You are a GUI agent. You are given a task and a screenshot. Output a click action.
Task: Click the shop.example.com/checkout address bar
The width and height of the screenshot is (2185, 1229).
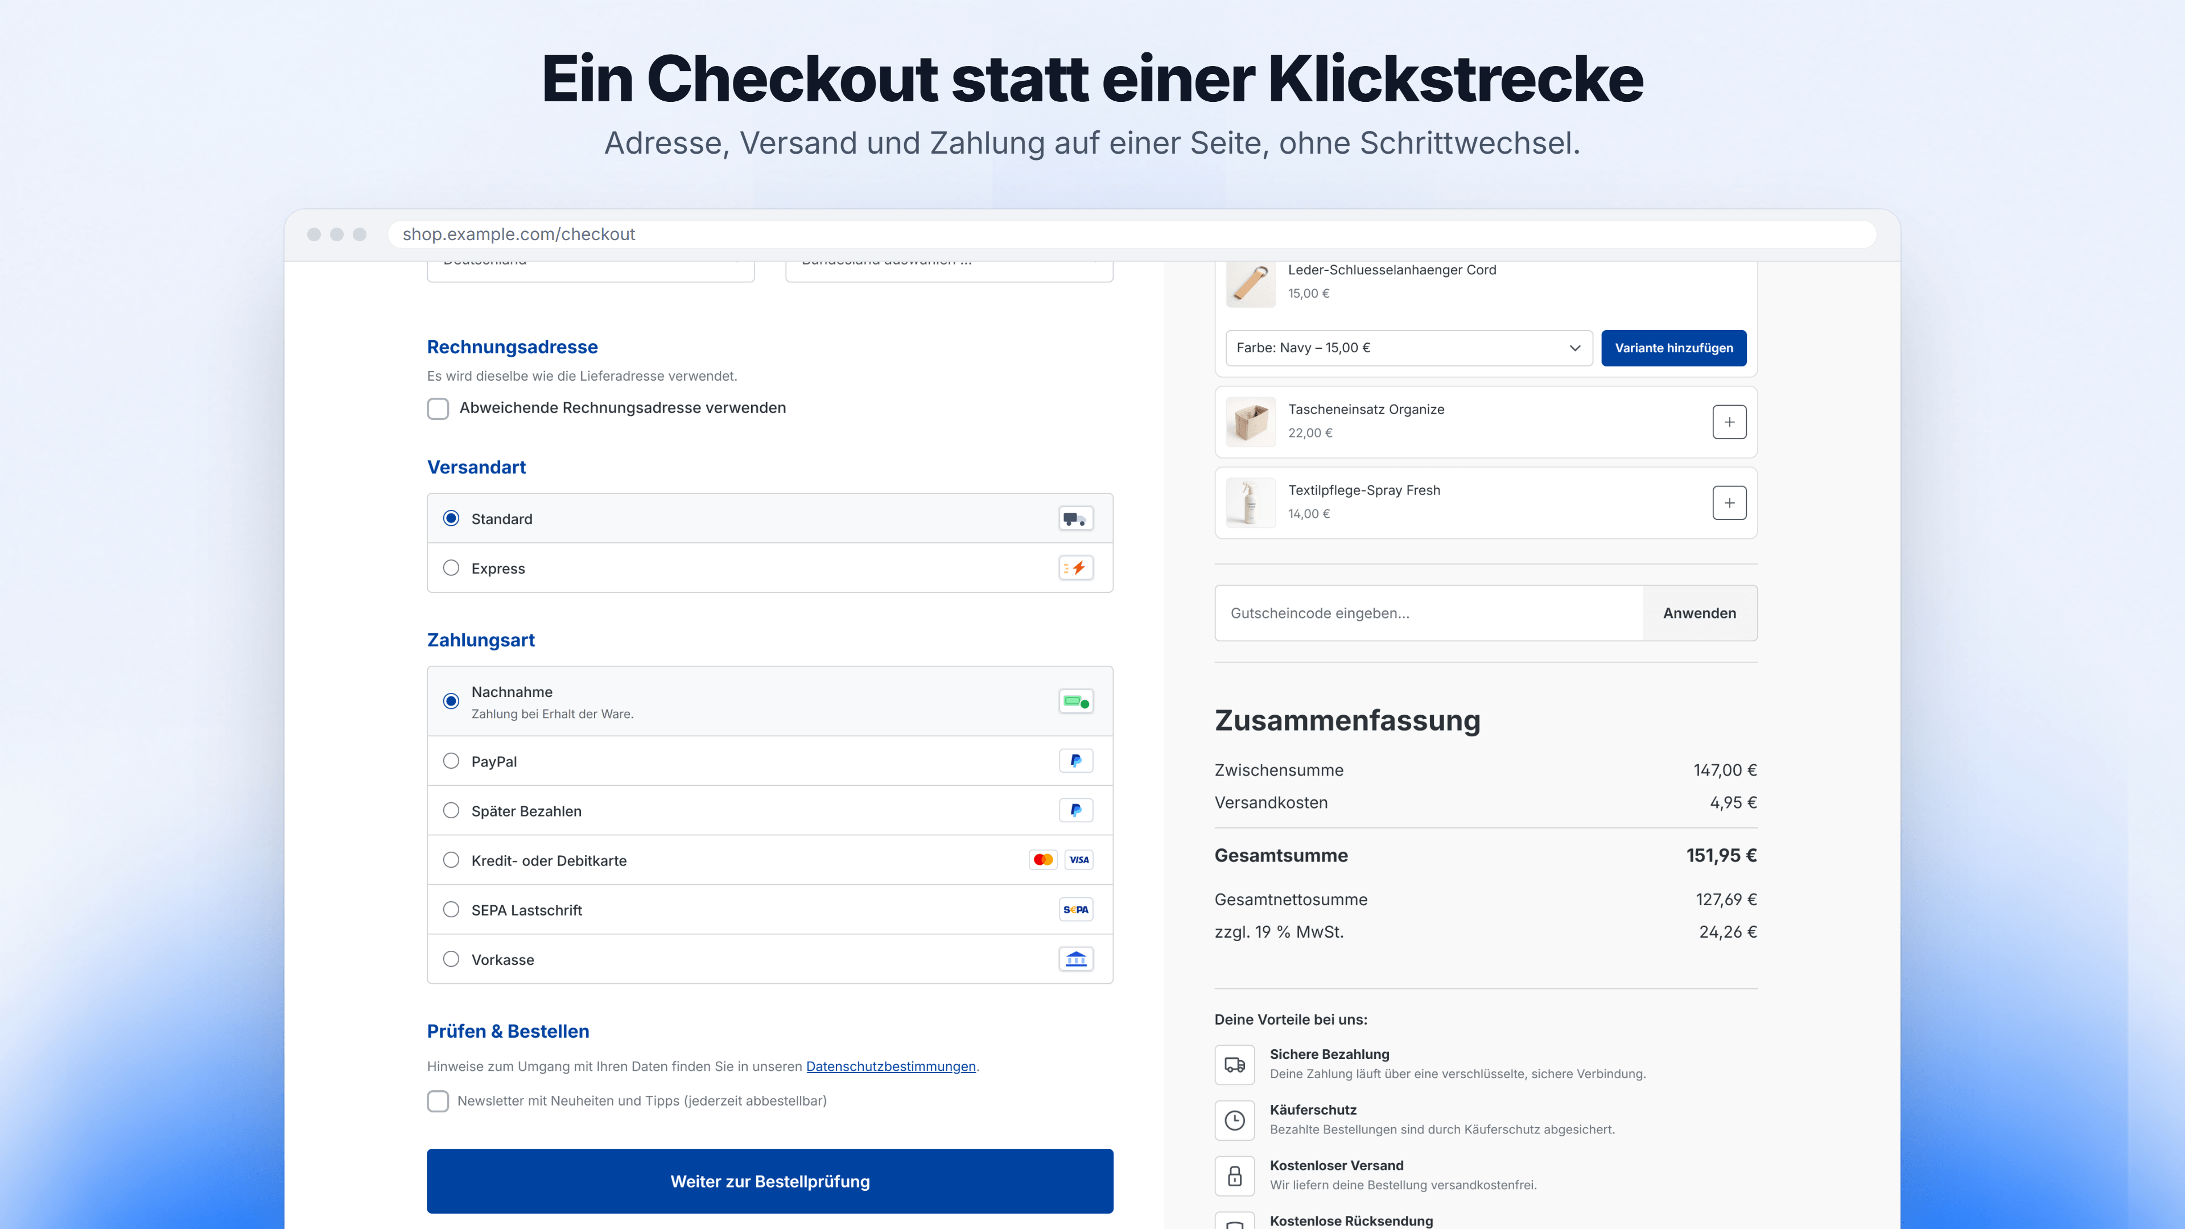click(1132, 234)
